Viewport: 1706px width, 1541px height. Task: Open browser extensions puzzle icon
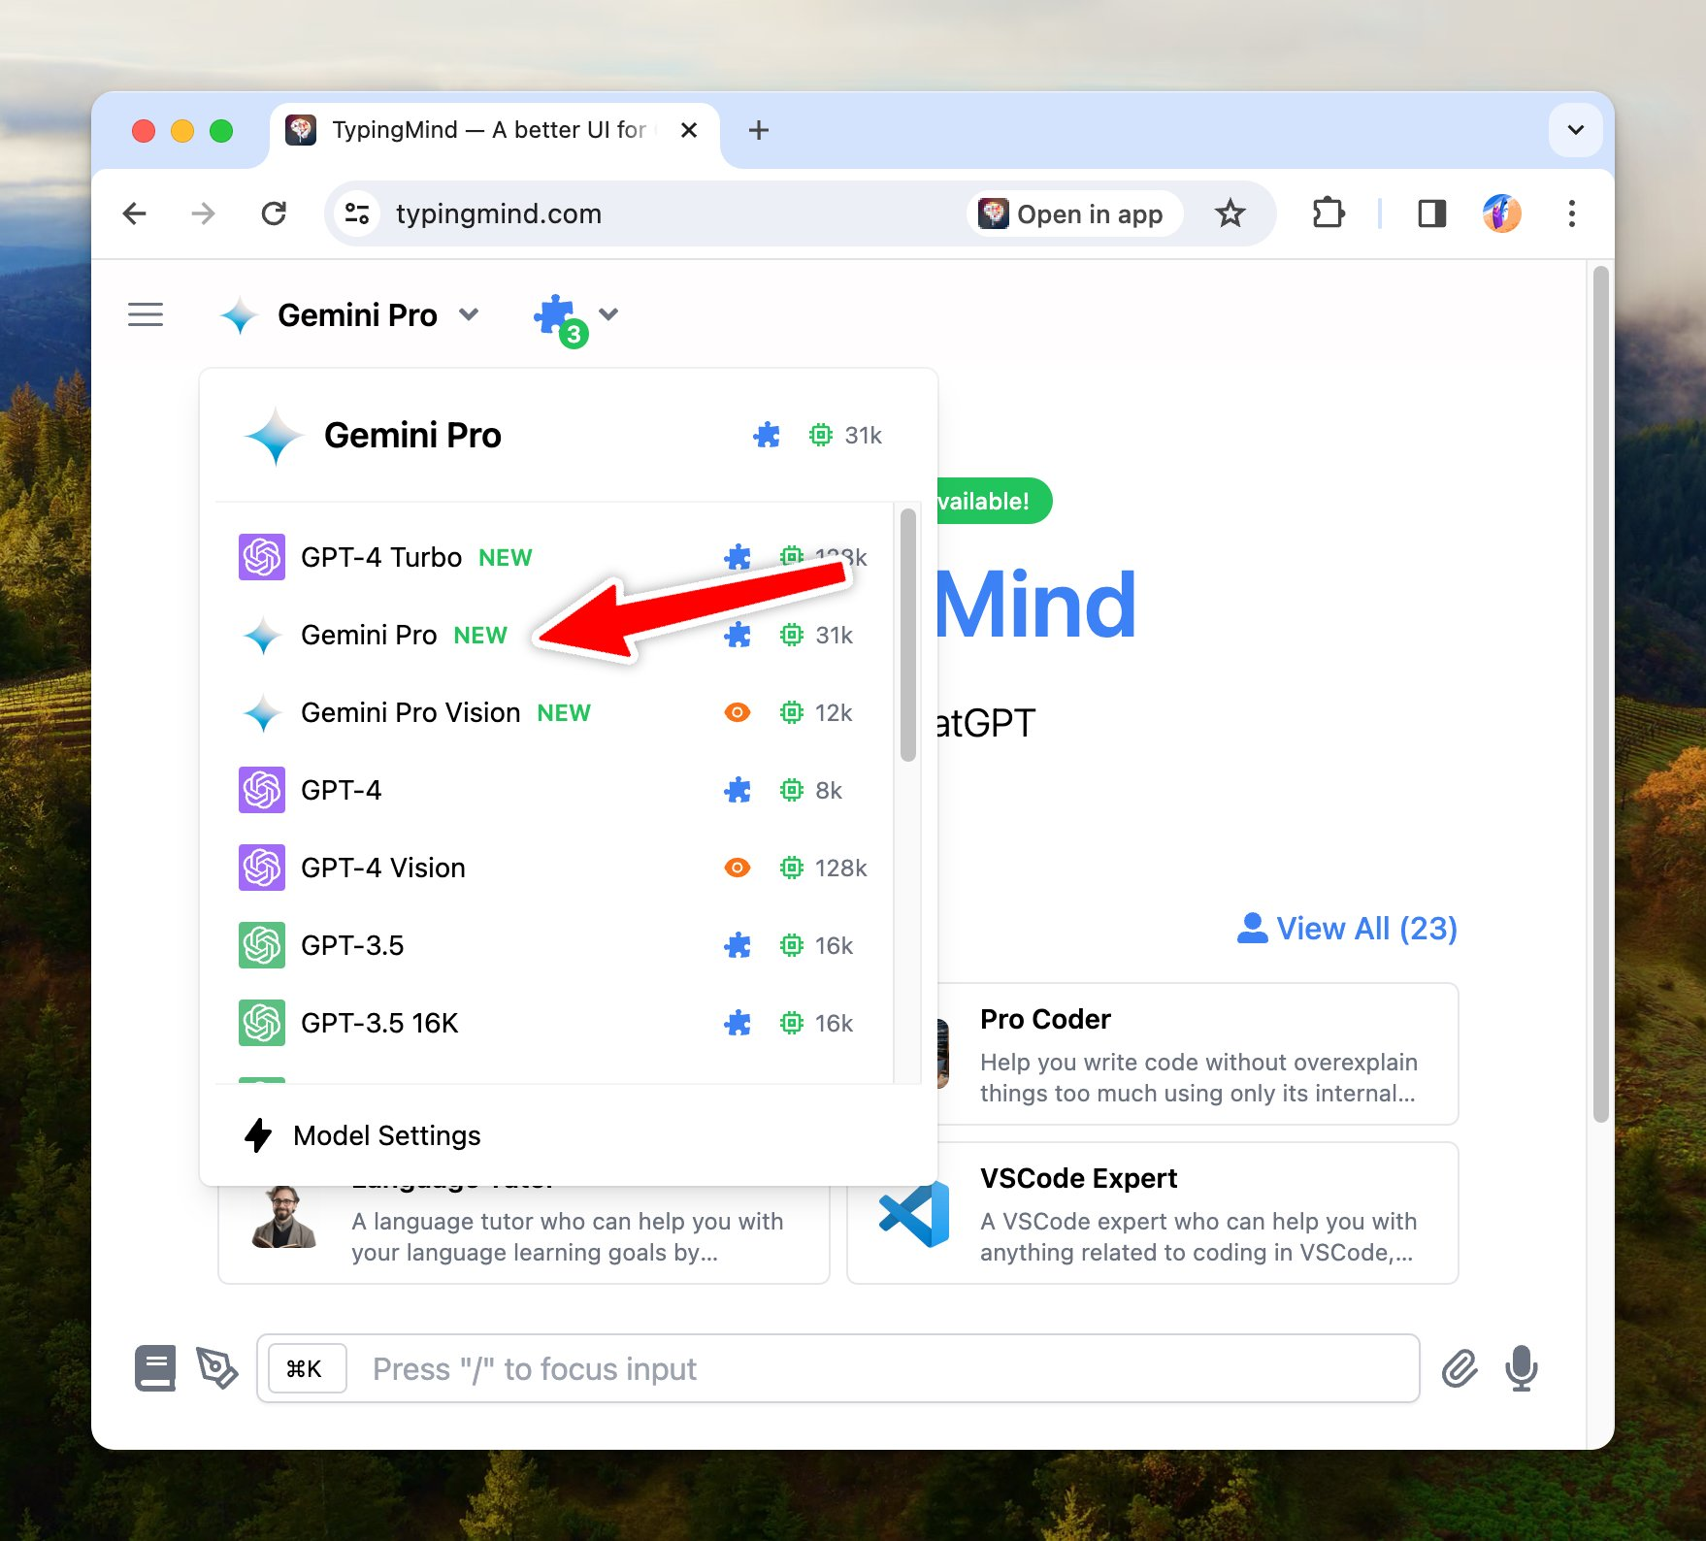point(1328,213)
